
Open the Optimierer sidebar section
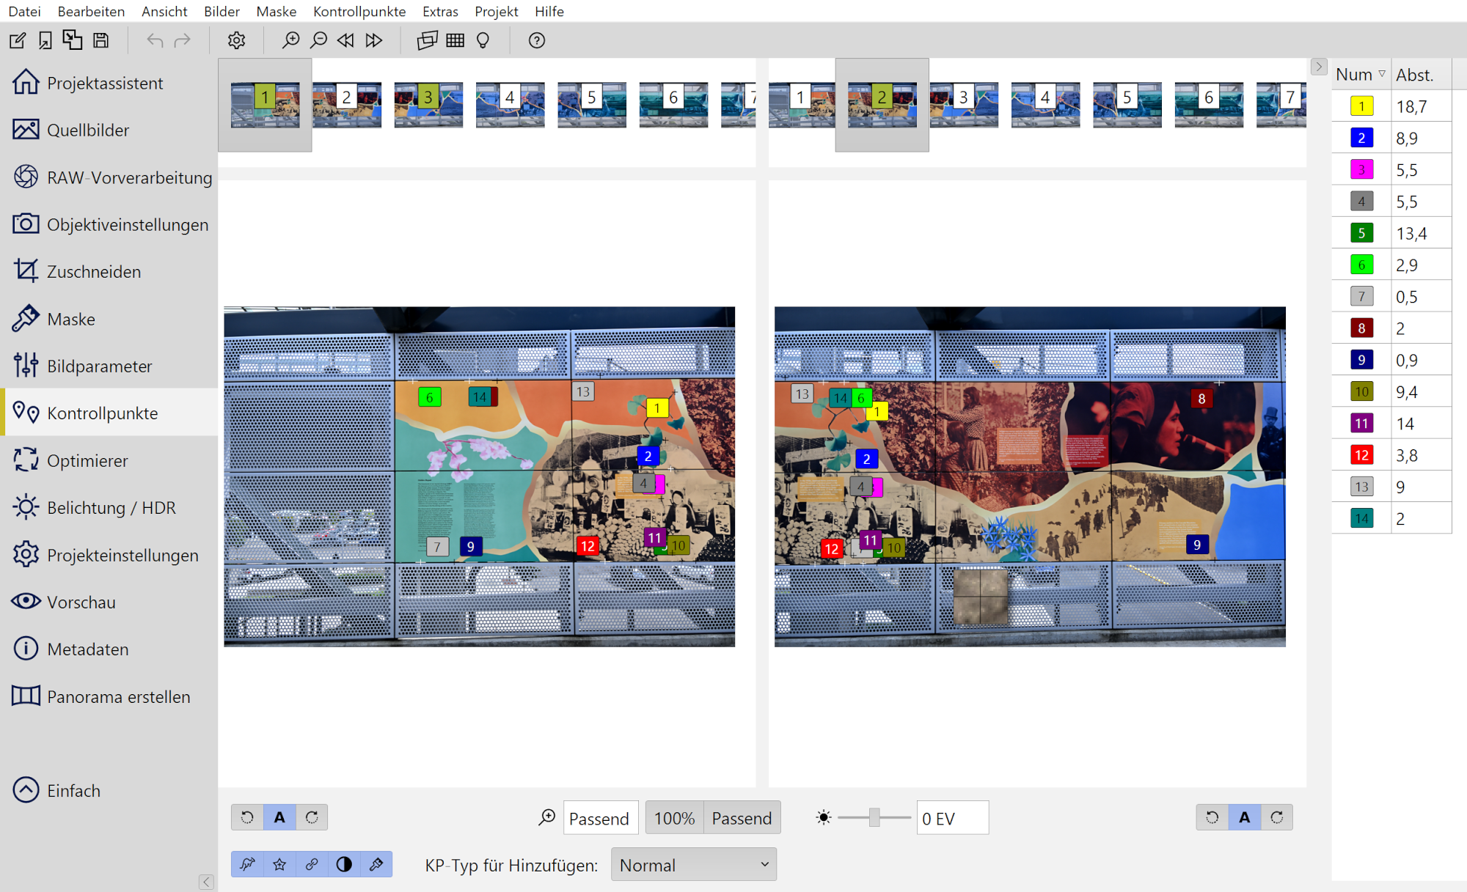pos(87,461)
